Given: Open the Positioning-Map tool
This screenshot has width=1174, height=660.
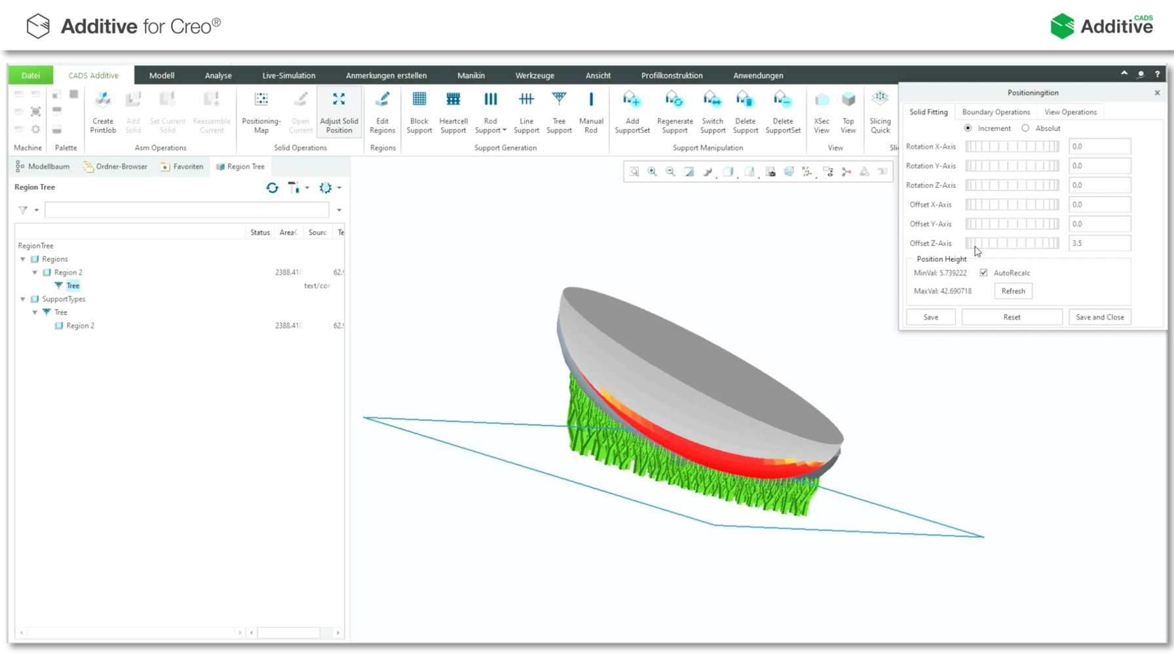Looking at the screenshot, I should pyautogui.click(x=261, y=112).
